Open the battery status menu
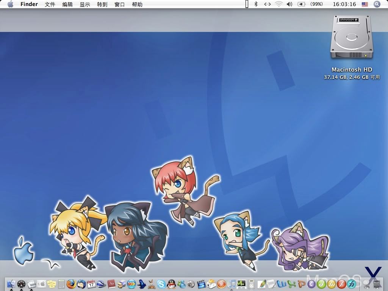Image resolution: width=388 pixels, height=291 pixels. coord(301,4)
